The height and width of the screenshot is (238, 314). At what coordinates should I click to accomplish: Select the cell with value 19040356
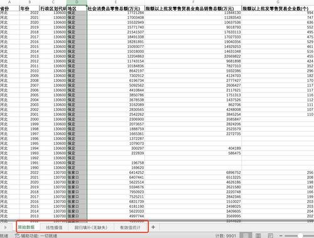[x=193, y=42]
